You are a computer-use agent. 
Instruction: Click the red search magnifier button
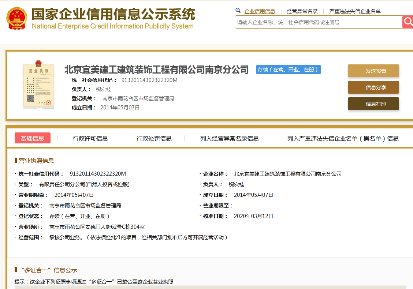pos(408,22)
